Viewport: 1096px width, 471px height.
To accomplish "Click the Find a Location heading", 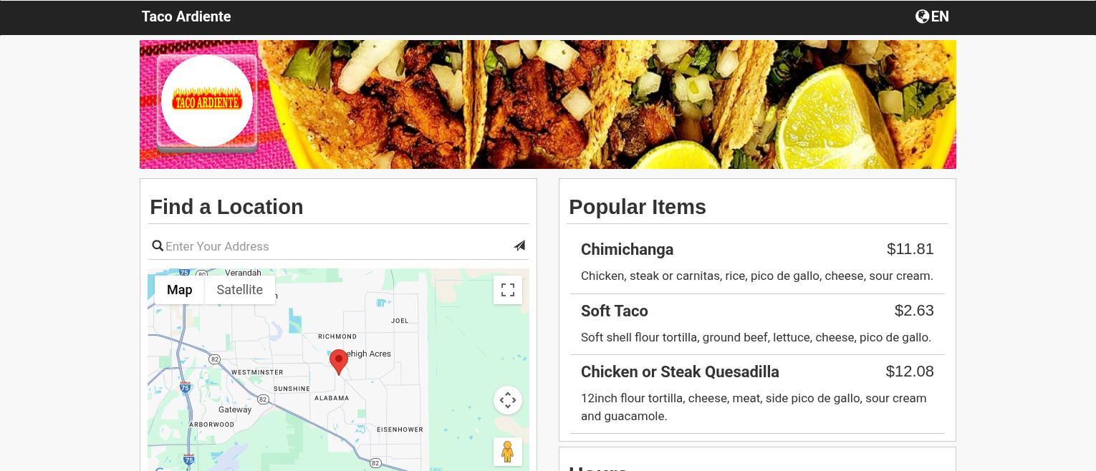I will (226, 207).
